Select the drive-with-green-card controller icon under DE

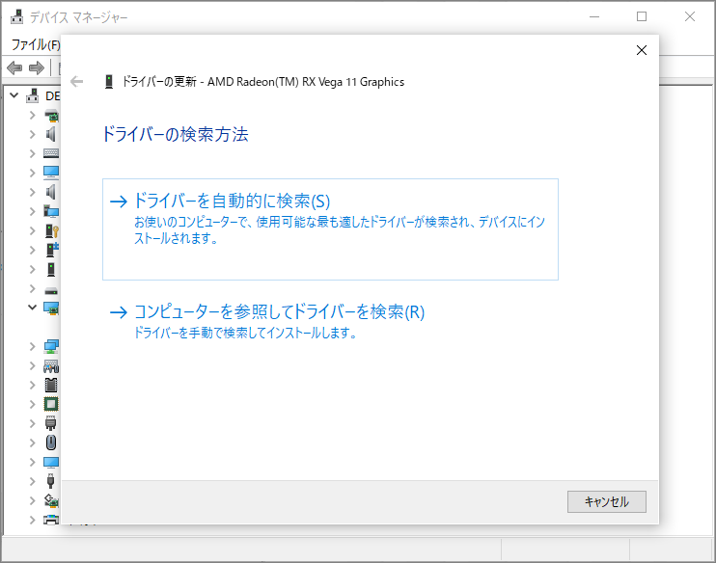(x=51, y=116)
